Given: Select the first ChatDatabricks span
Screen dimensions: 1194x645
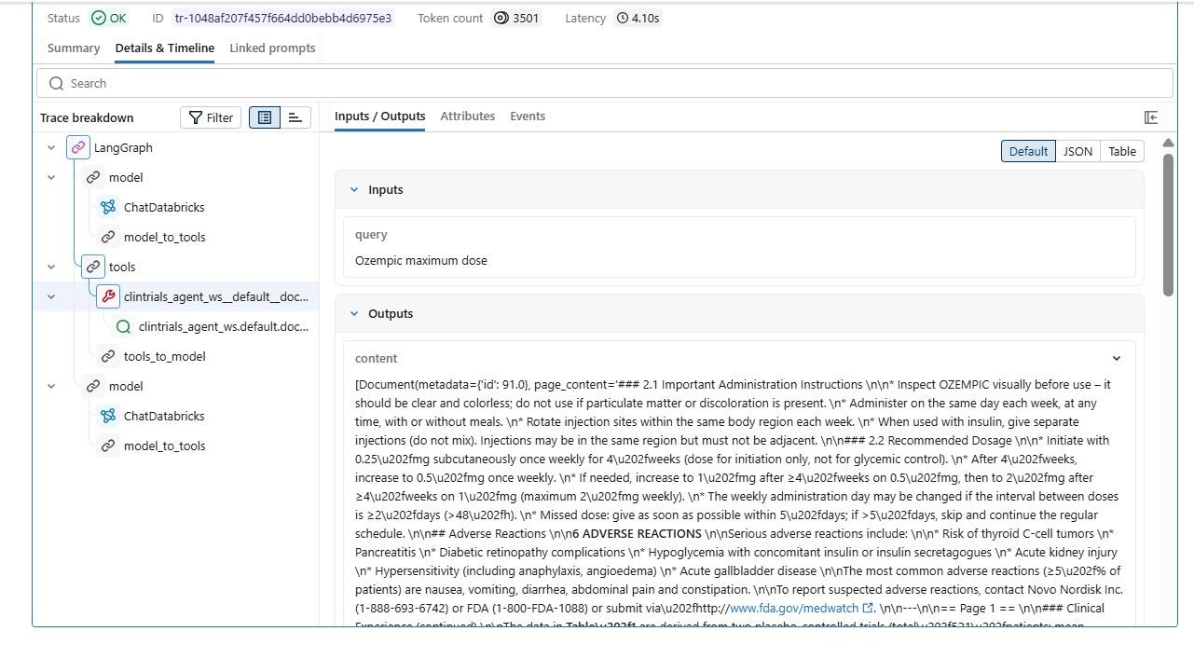Looking at the screenshot, I should [177, 207].
